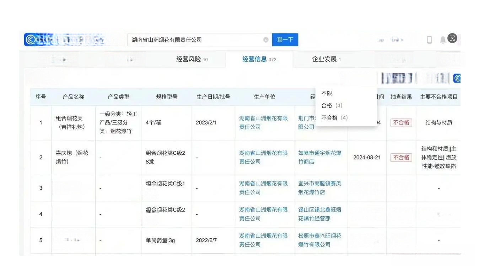Click the 生产单位 column header
This screenshot has height=269, width=479.
(264, 97)
